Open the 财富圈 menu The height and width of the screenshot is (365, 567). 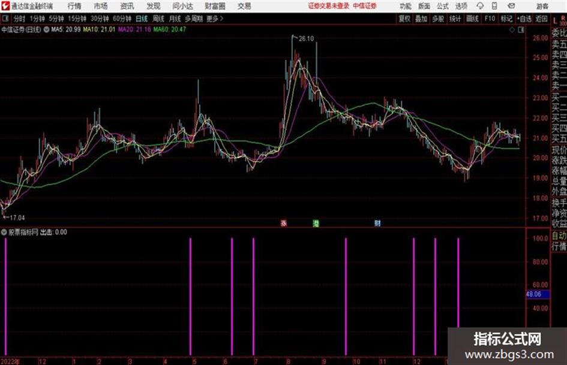(x=215, y=6)
